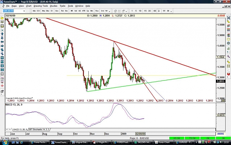Switch to GET Stochastic 14, 3, 3 tab
This screenshot has width=231, height=145.
[x=39, y=129]
